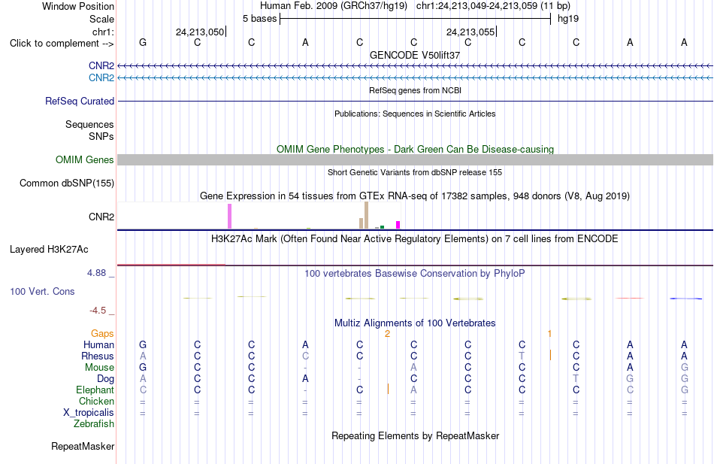Click the A base in Elephant row
This screenshot has height=464, width=714.
tap(413, 390)
